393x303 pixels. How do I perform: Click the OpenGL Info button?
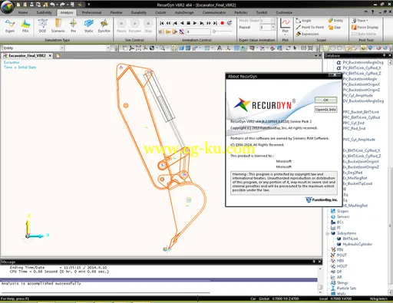point(325,110)
